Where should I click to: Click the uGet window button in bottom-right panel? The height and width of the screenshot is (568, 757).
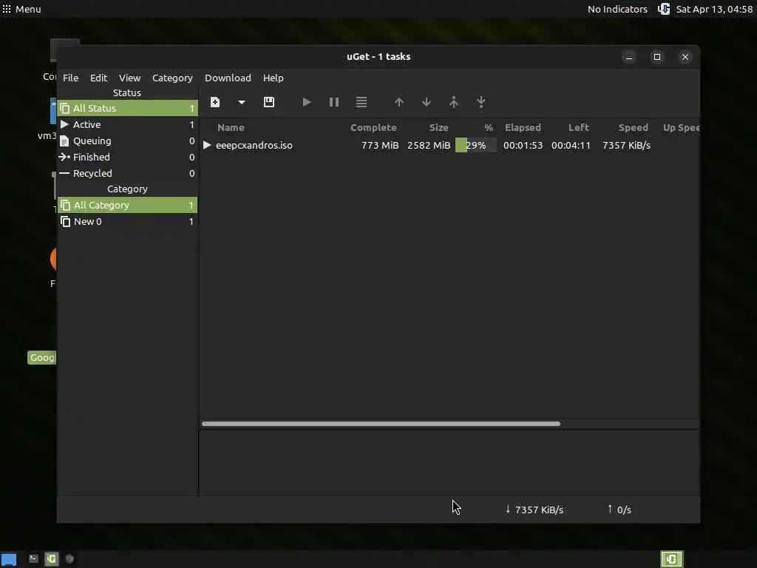pos(671,559)
